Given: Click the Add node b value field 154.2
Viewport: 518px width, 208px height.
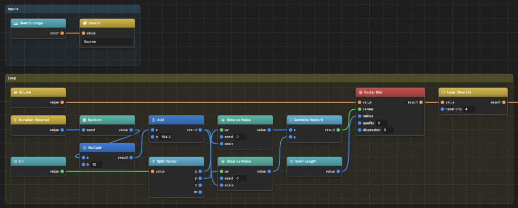Looking at the screenshot, I should 165,137.
